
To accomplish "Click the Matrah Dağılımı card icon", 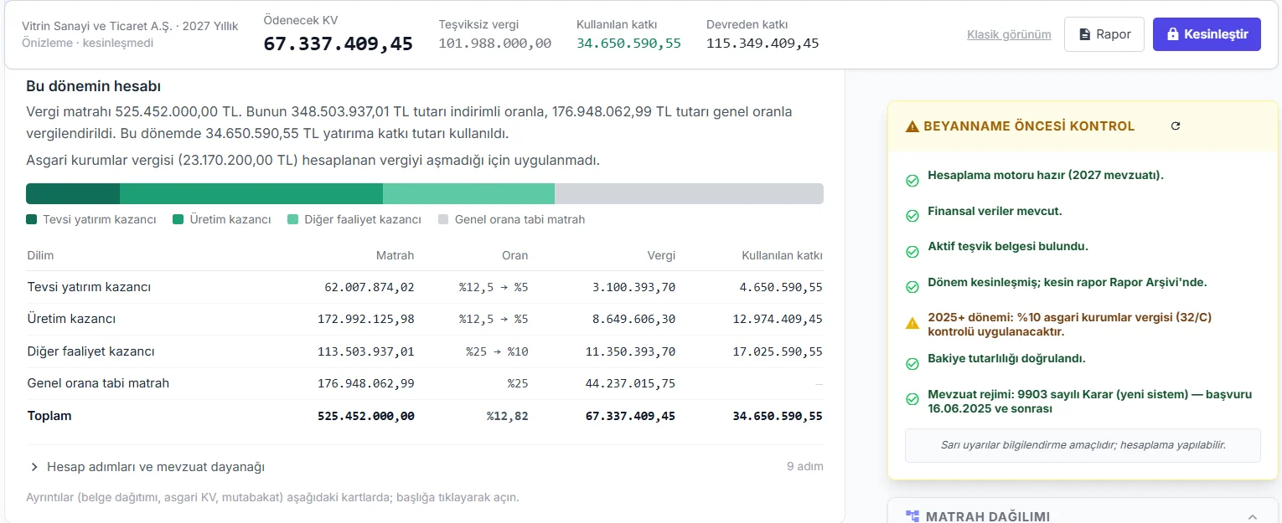I will click(912, 516).
